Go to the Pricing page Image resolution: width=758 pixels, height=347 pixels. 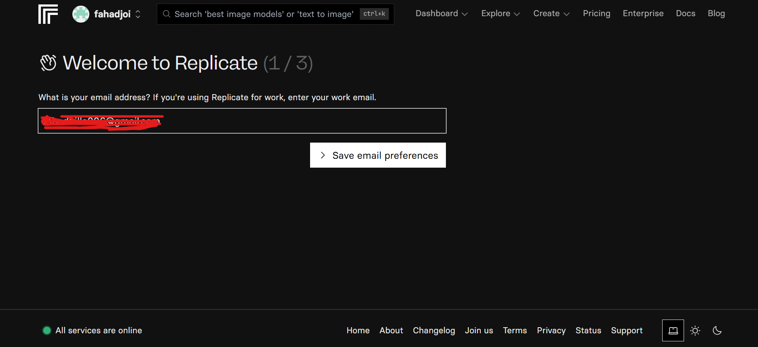pyautogui.click(x=596, y=13)
